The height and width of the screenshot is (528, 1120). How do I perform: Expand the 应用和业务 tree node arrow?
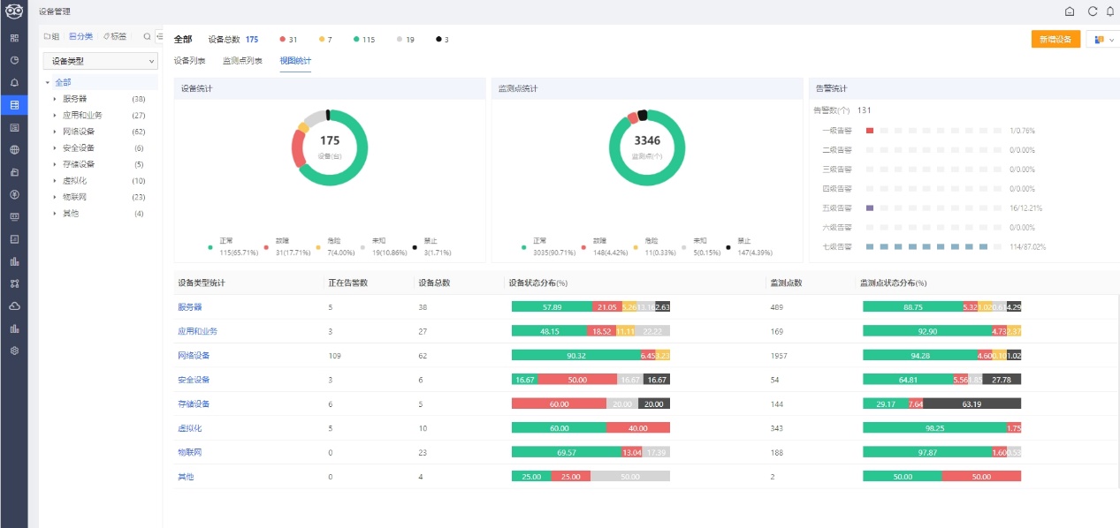coord(55,115)
